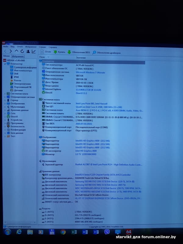
Task: Expand the Сервер tree node
Action: coord(5,100)
